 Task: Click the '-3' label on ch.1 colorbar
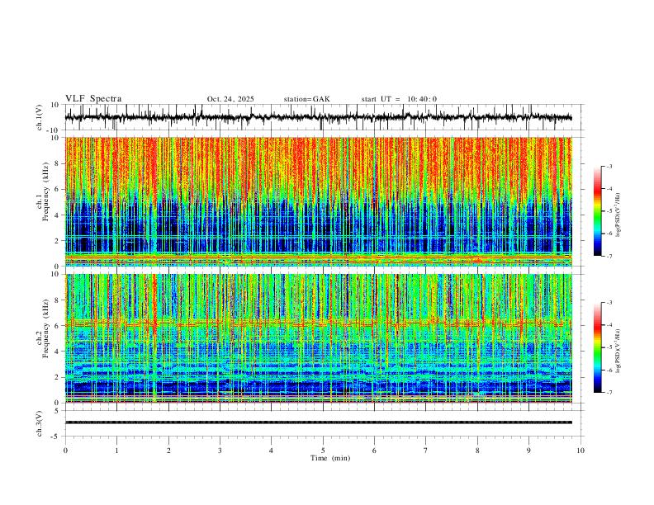pyautogui.click(x=609, y=166)
